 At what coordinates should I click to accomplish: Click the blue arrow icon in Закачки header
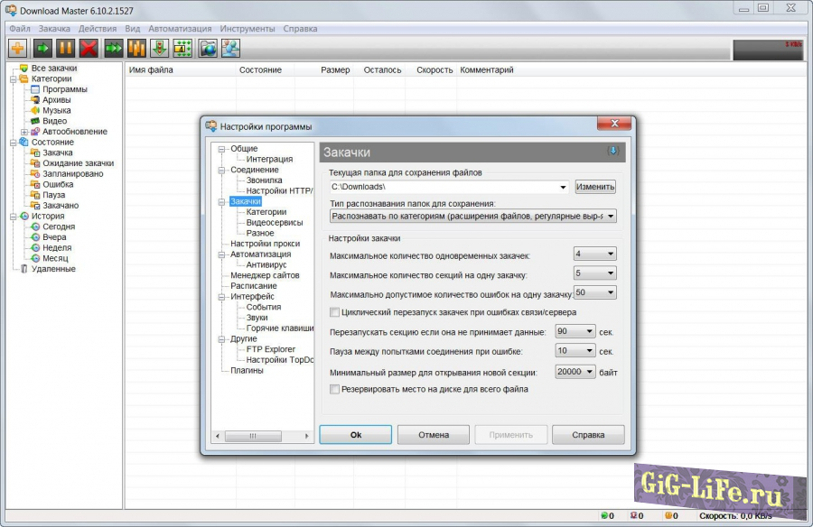pos(612,152)
